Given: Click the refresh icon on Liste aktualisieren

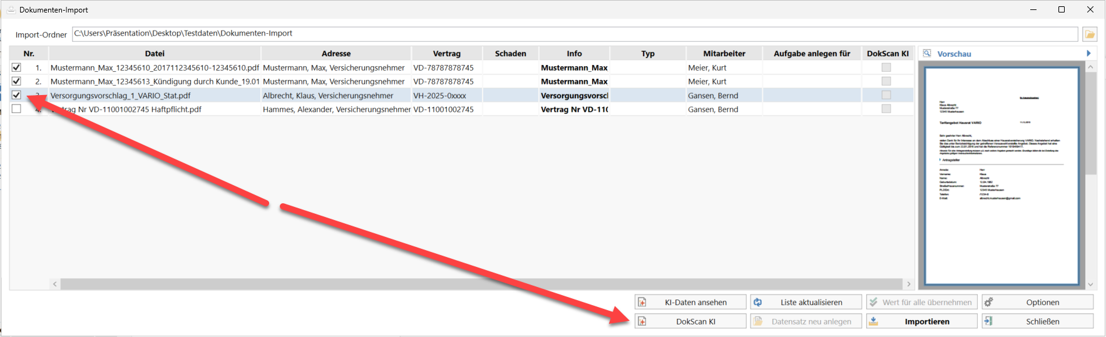Looking at the screenshot, I should 758,303.
